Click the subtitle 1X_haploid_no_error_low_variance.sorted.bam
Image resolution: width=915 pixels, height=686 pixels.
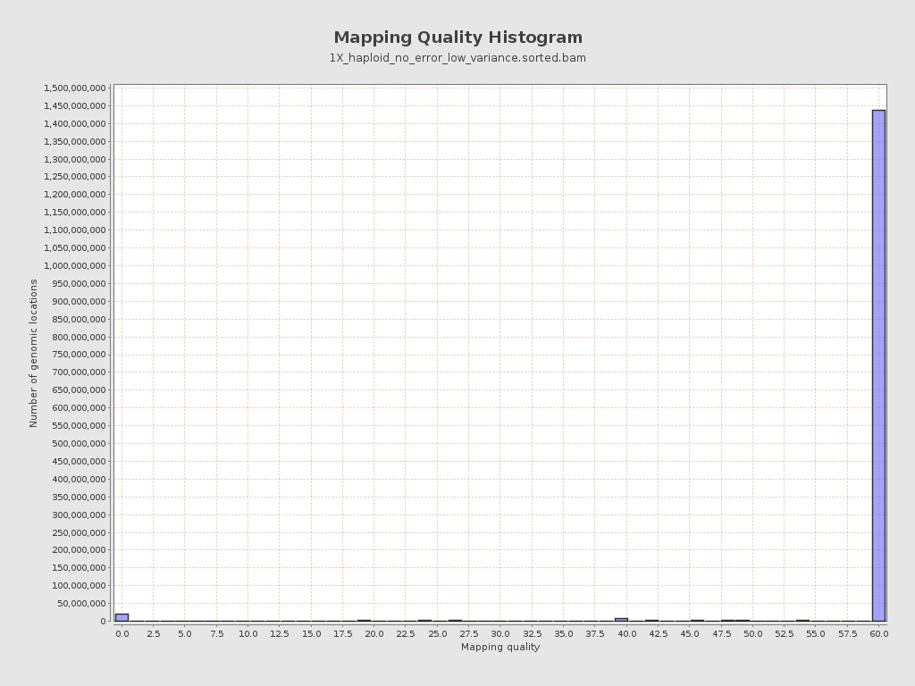pos(458,58)
